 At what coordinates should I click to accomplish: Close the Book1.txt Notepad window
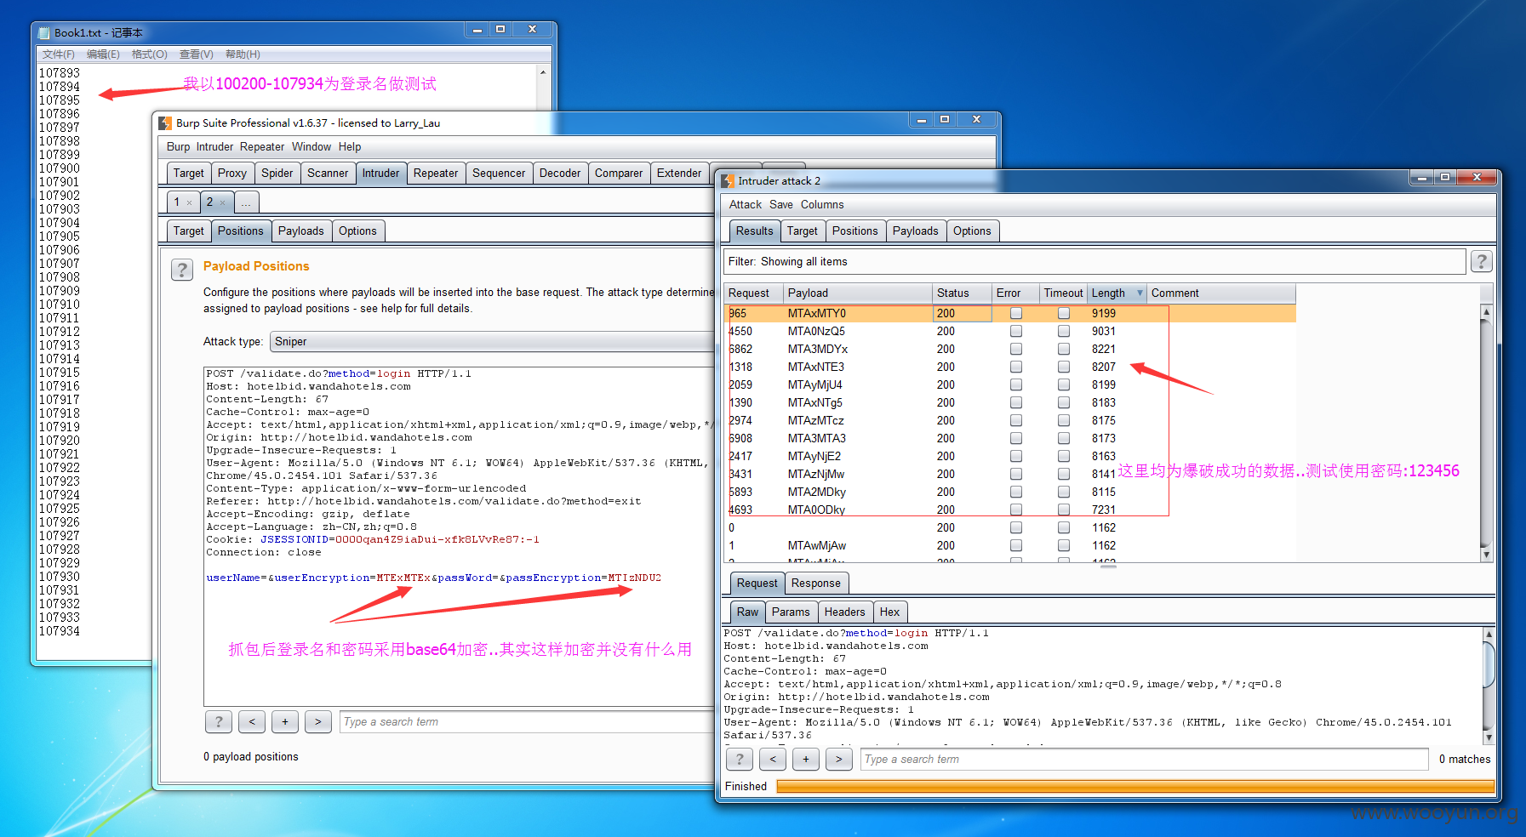coord(533,30)
